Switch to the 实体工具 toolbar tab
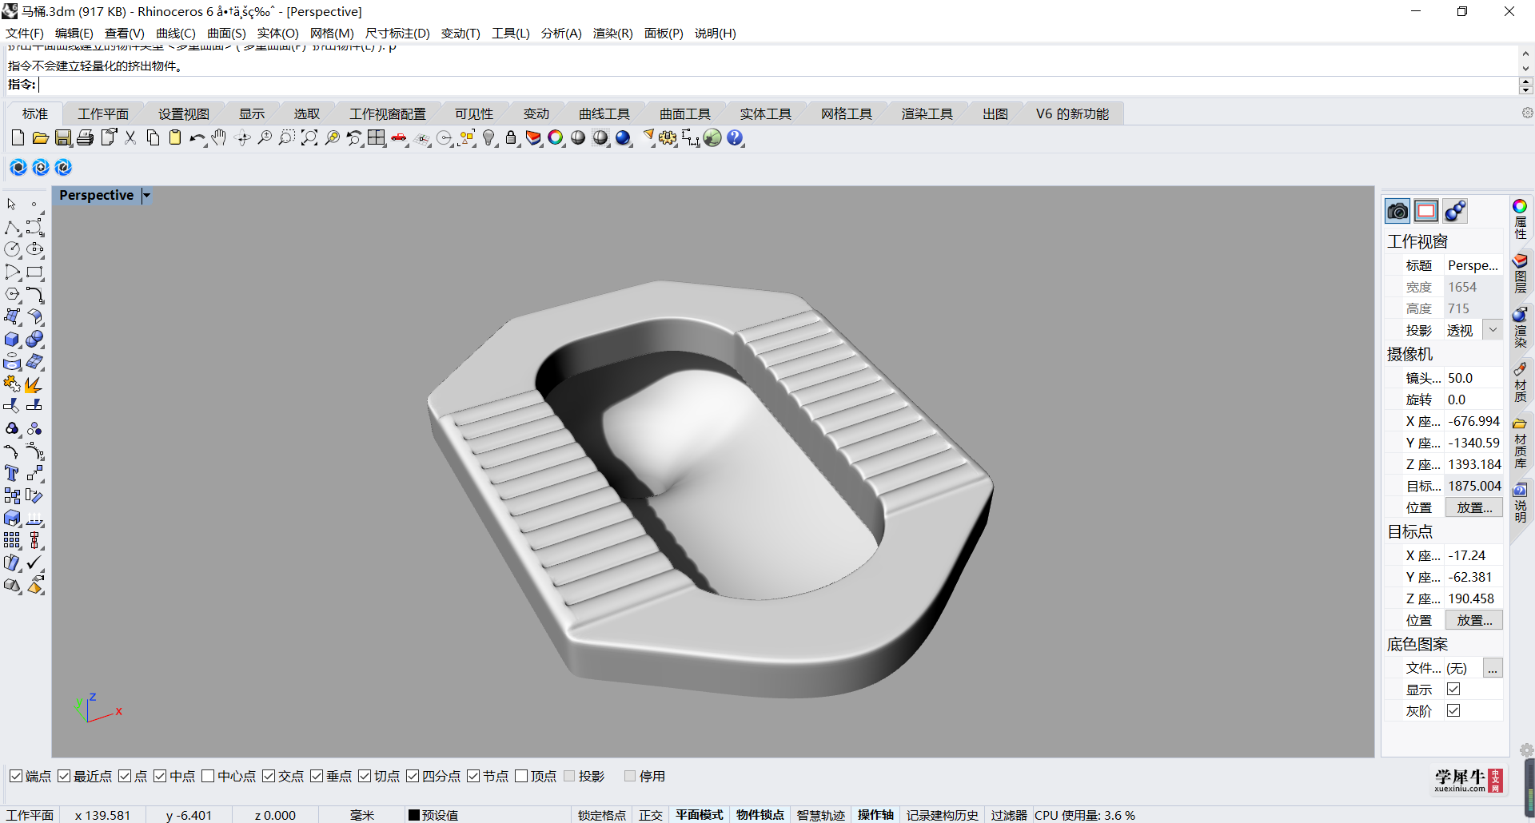The height and width of the screenshot is (823, 1535). pos(765,113)
